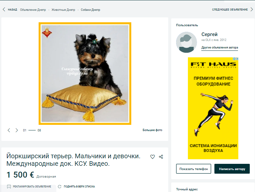Viewport: 255px width, 192px height.
Task: Add listing to favorites with heart icon
Action: pyautogui.click(x=153, y=157)
